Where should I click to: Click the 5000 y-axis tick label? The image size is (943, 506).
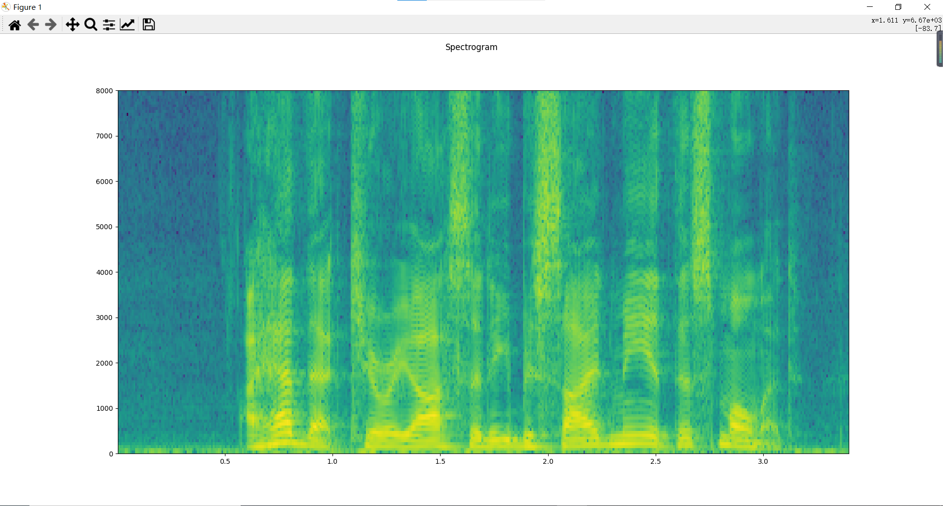104,227
